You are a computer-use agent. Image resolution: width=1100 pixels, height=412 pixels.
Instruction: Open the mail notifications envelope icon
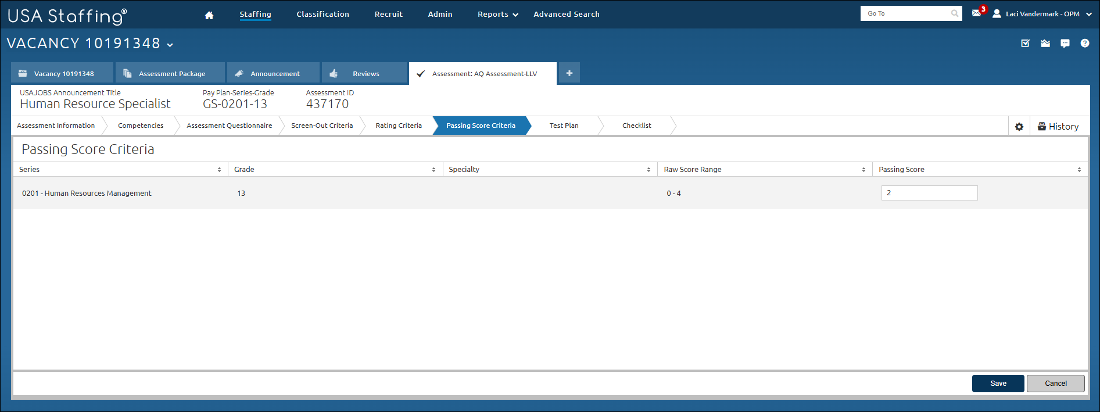point(976,13)
